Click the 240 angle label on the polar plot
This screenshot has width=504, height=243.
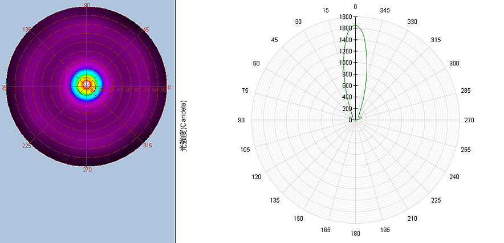click(454, 177)
